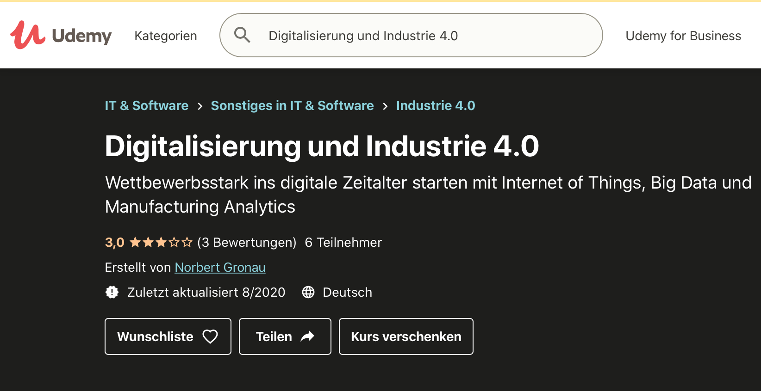Click the search magnifier icon
The height and width of the screenshot is (391, 761).
point(242,35)
